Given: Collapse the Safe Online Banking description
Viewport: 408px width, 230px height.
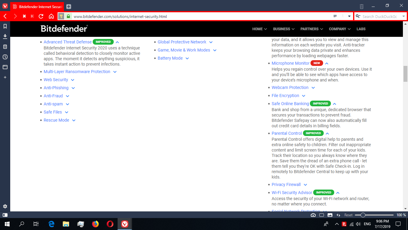Looking at the screenshot, I should pos(334,104).
